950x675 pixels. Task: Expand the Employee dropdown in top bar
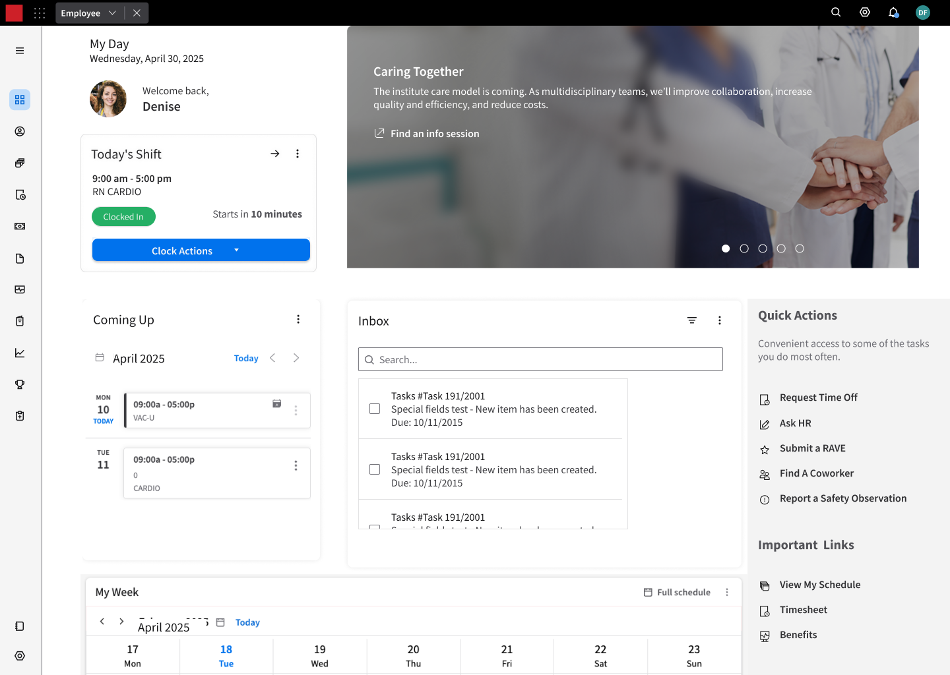tap(112, 13)
